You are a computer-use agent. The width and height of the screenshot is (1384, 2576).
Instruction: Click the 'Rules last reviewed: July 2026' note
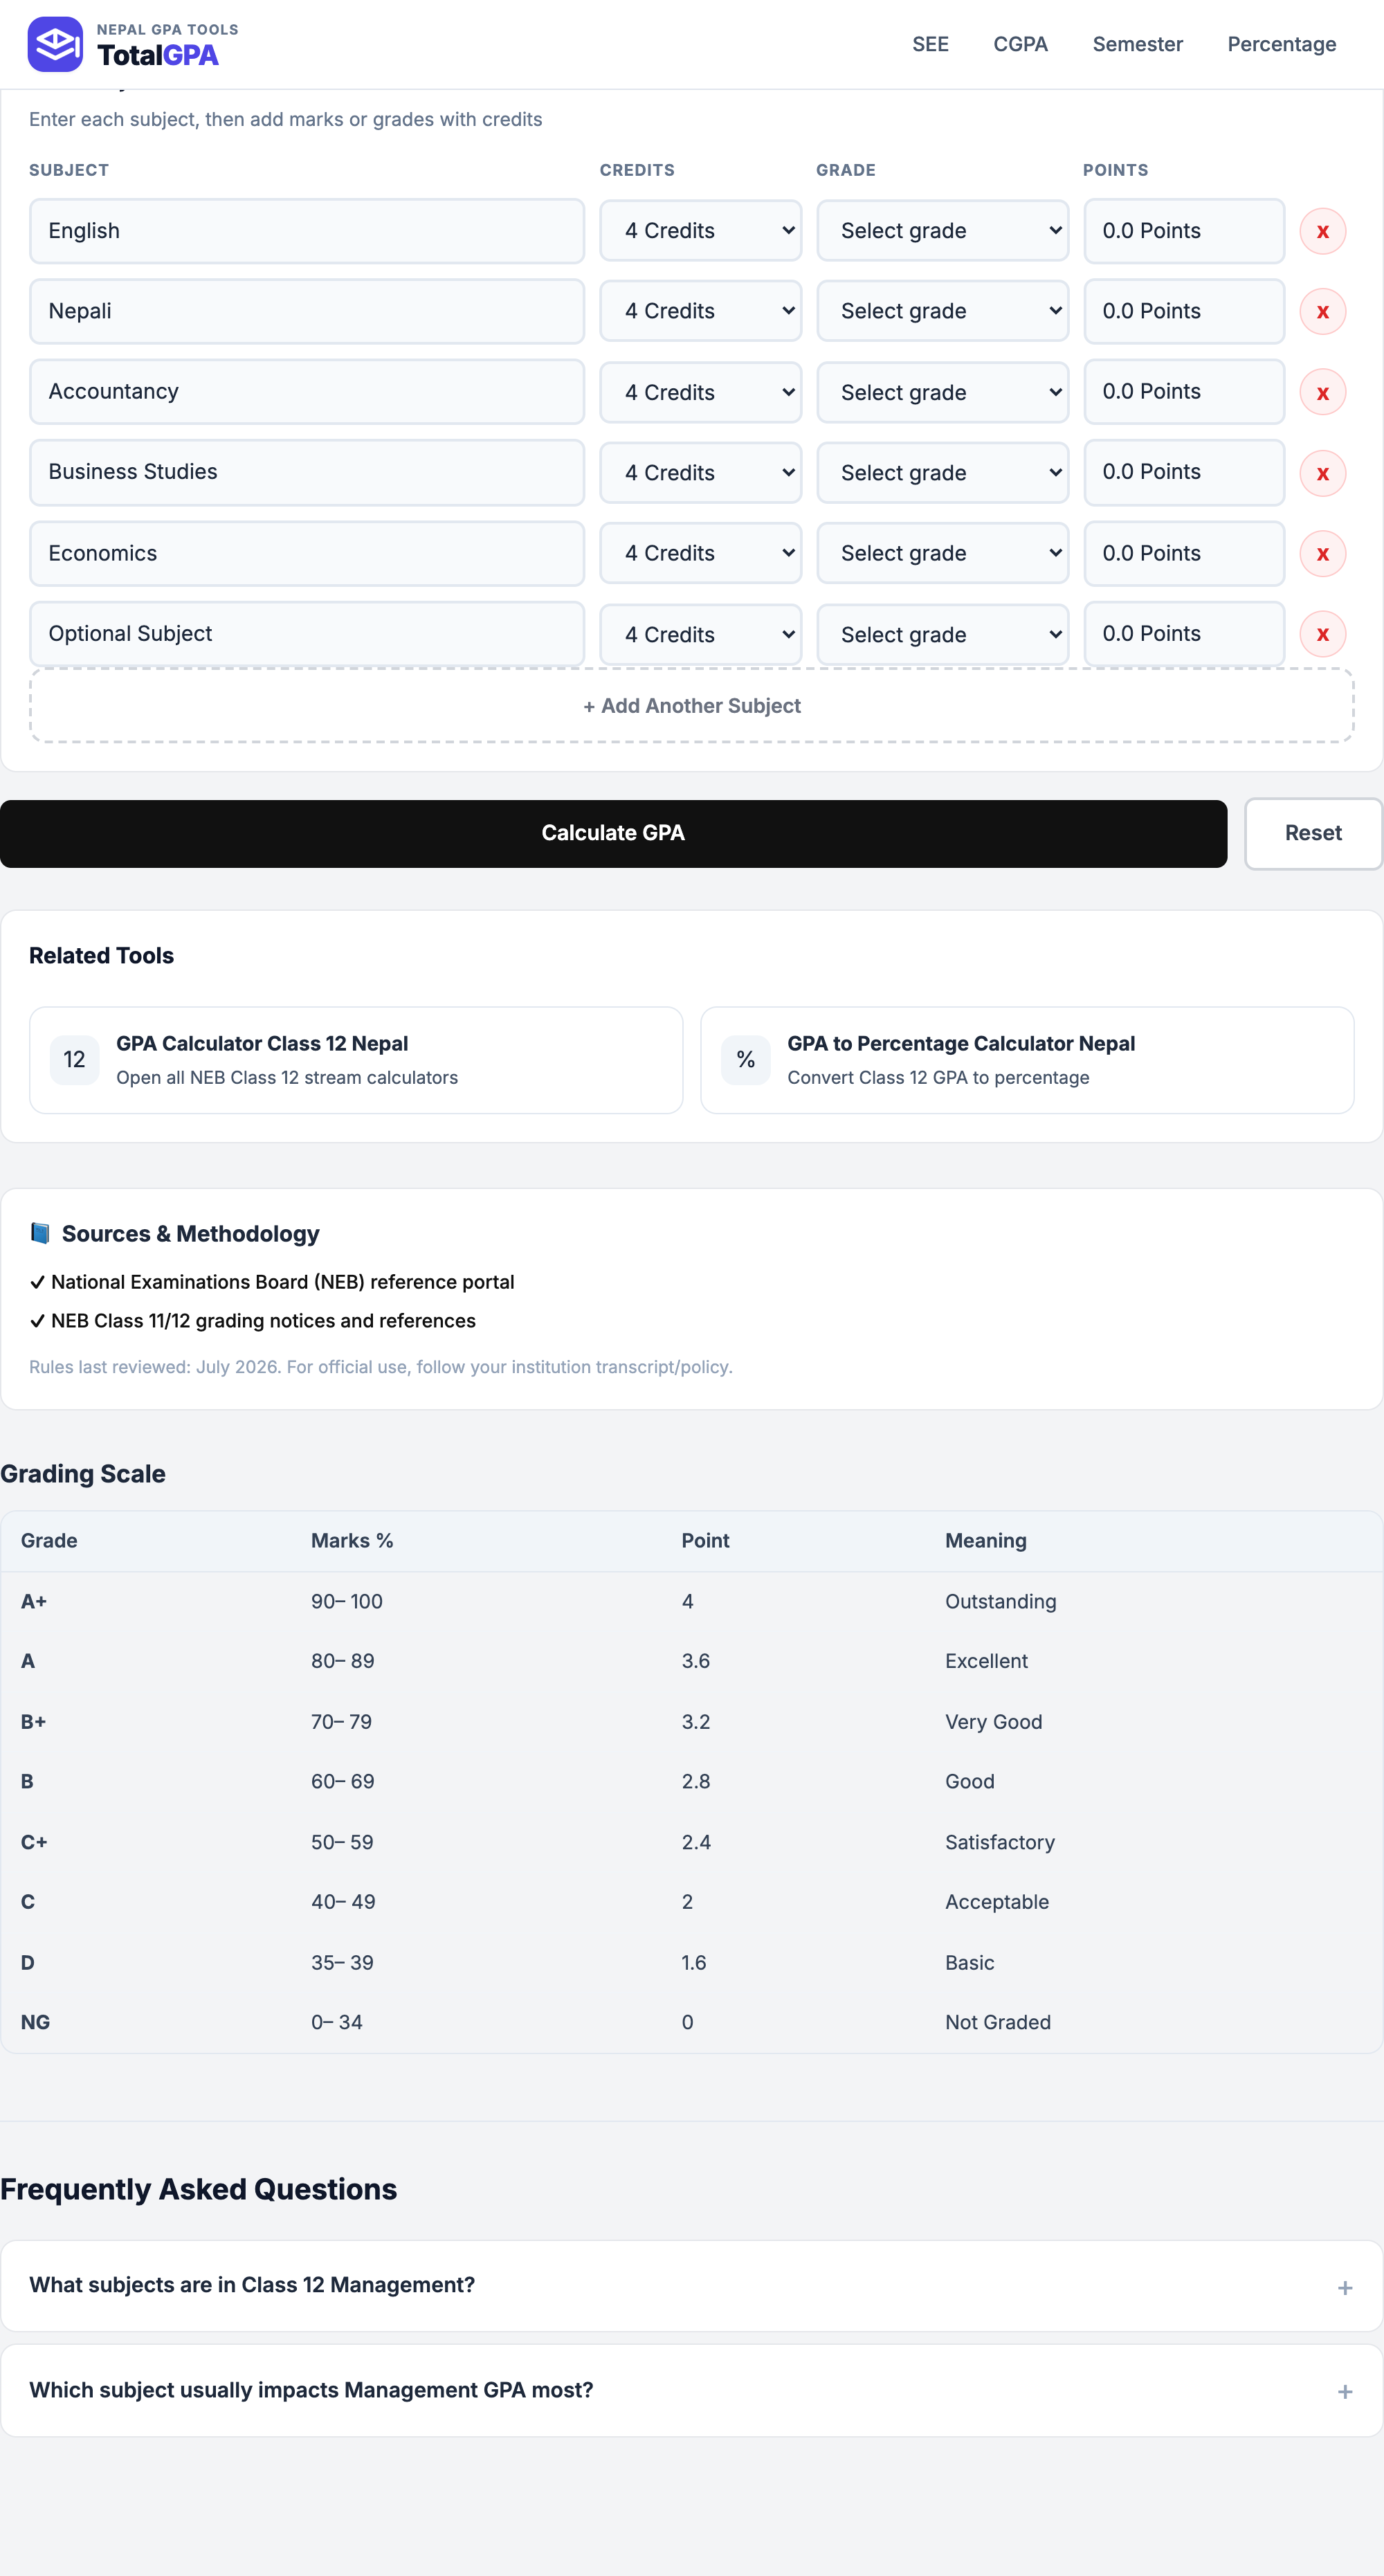click(x=380, y=1367)
